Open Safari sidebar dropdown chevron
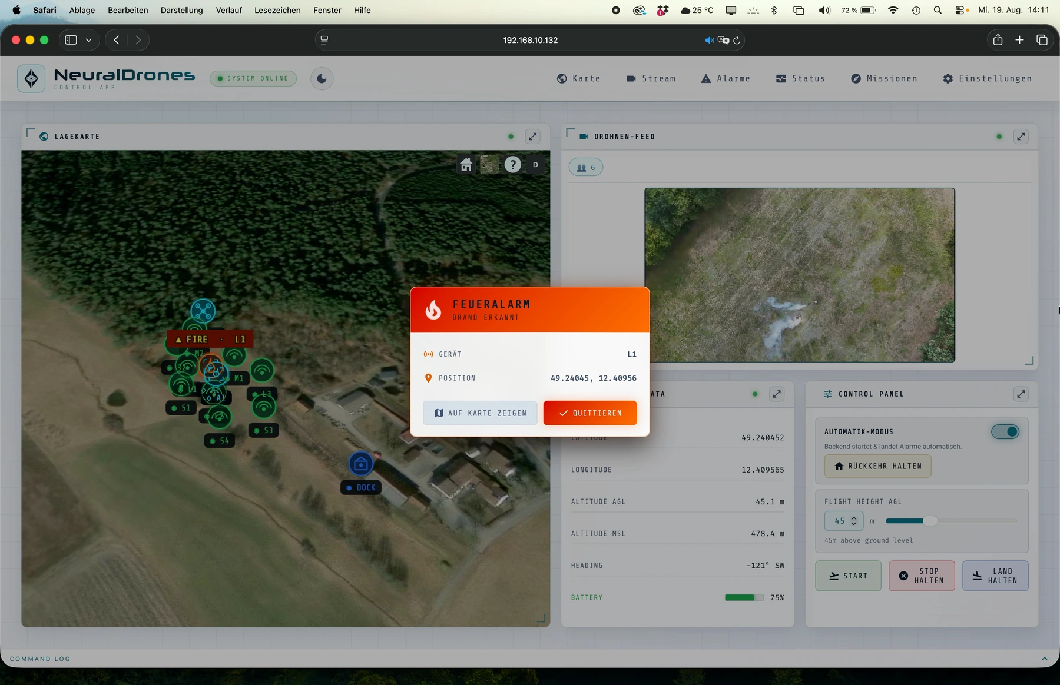This screenshot has height=685, width=1060. click(x=88, y=40)
